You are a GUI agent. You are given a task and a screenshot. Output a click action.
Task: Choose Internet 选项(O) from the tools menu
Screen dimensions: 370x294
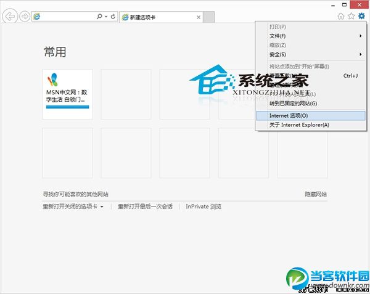tap(311, 115)
